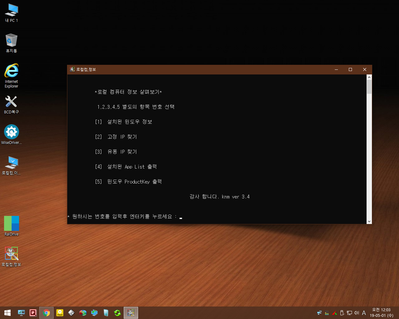Image resolution: width=399 pixels, height=319 pixels.
Task: Open the volume speaker tray icon
Action: [357, 313]
